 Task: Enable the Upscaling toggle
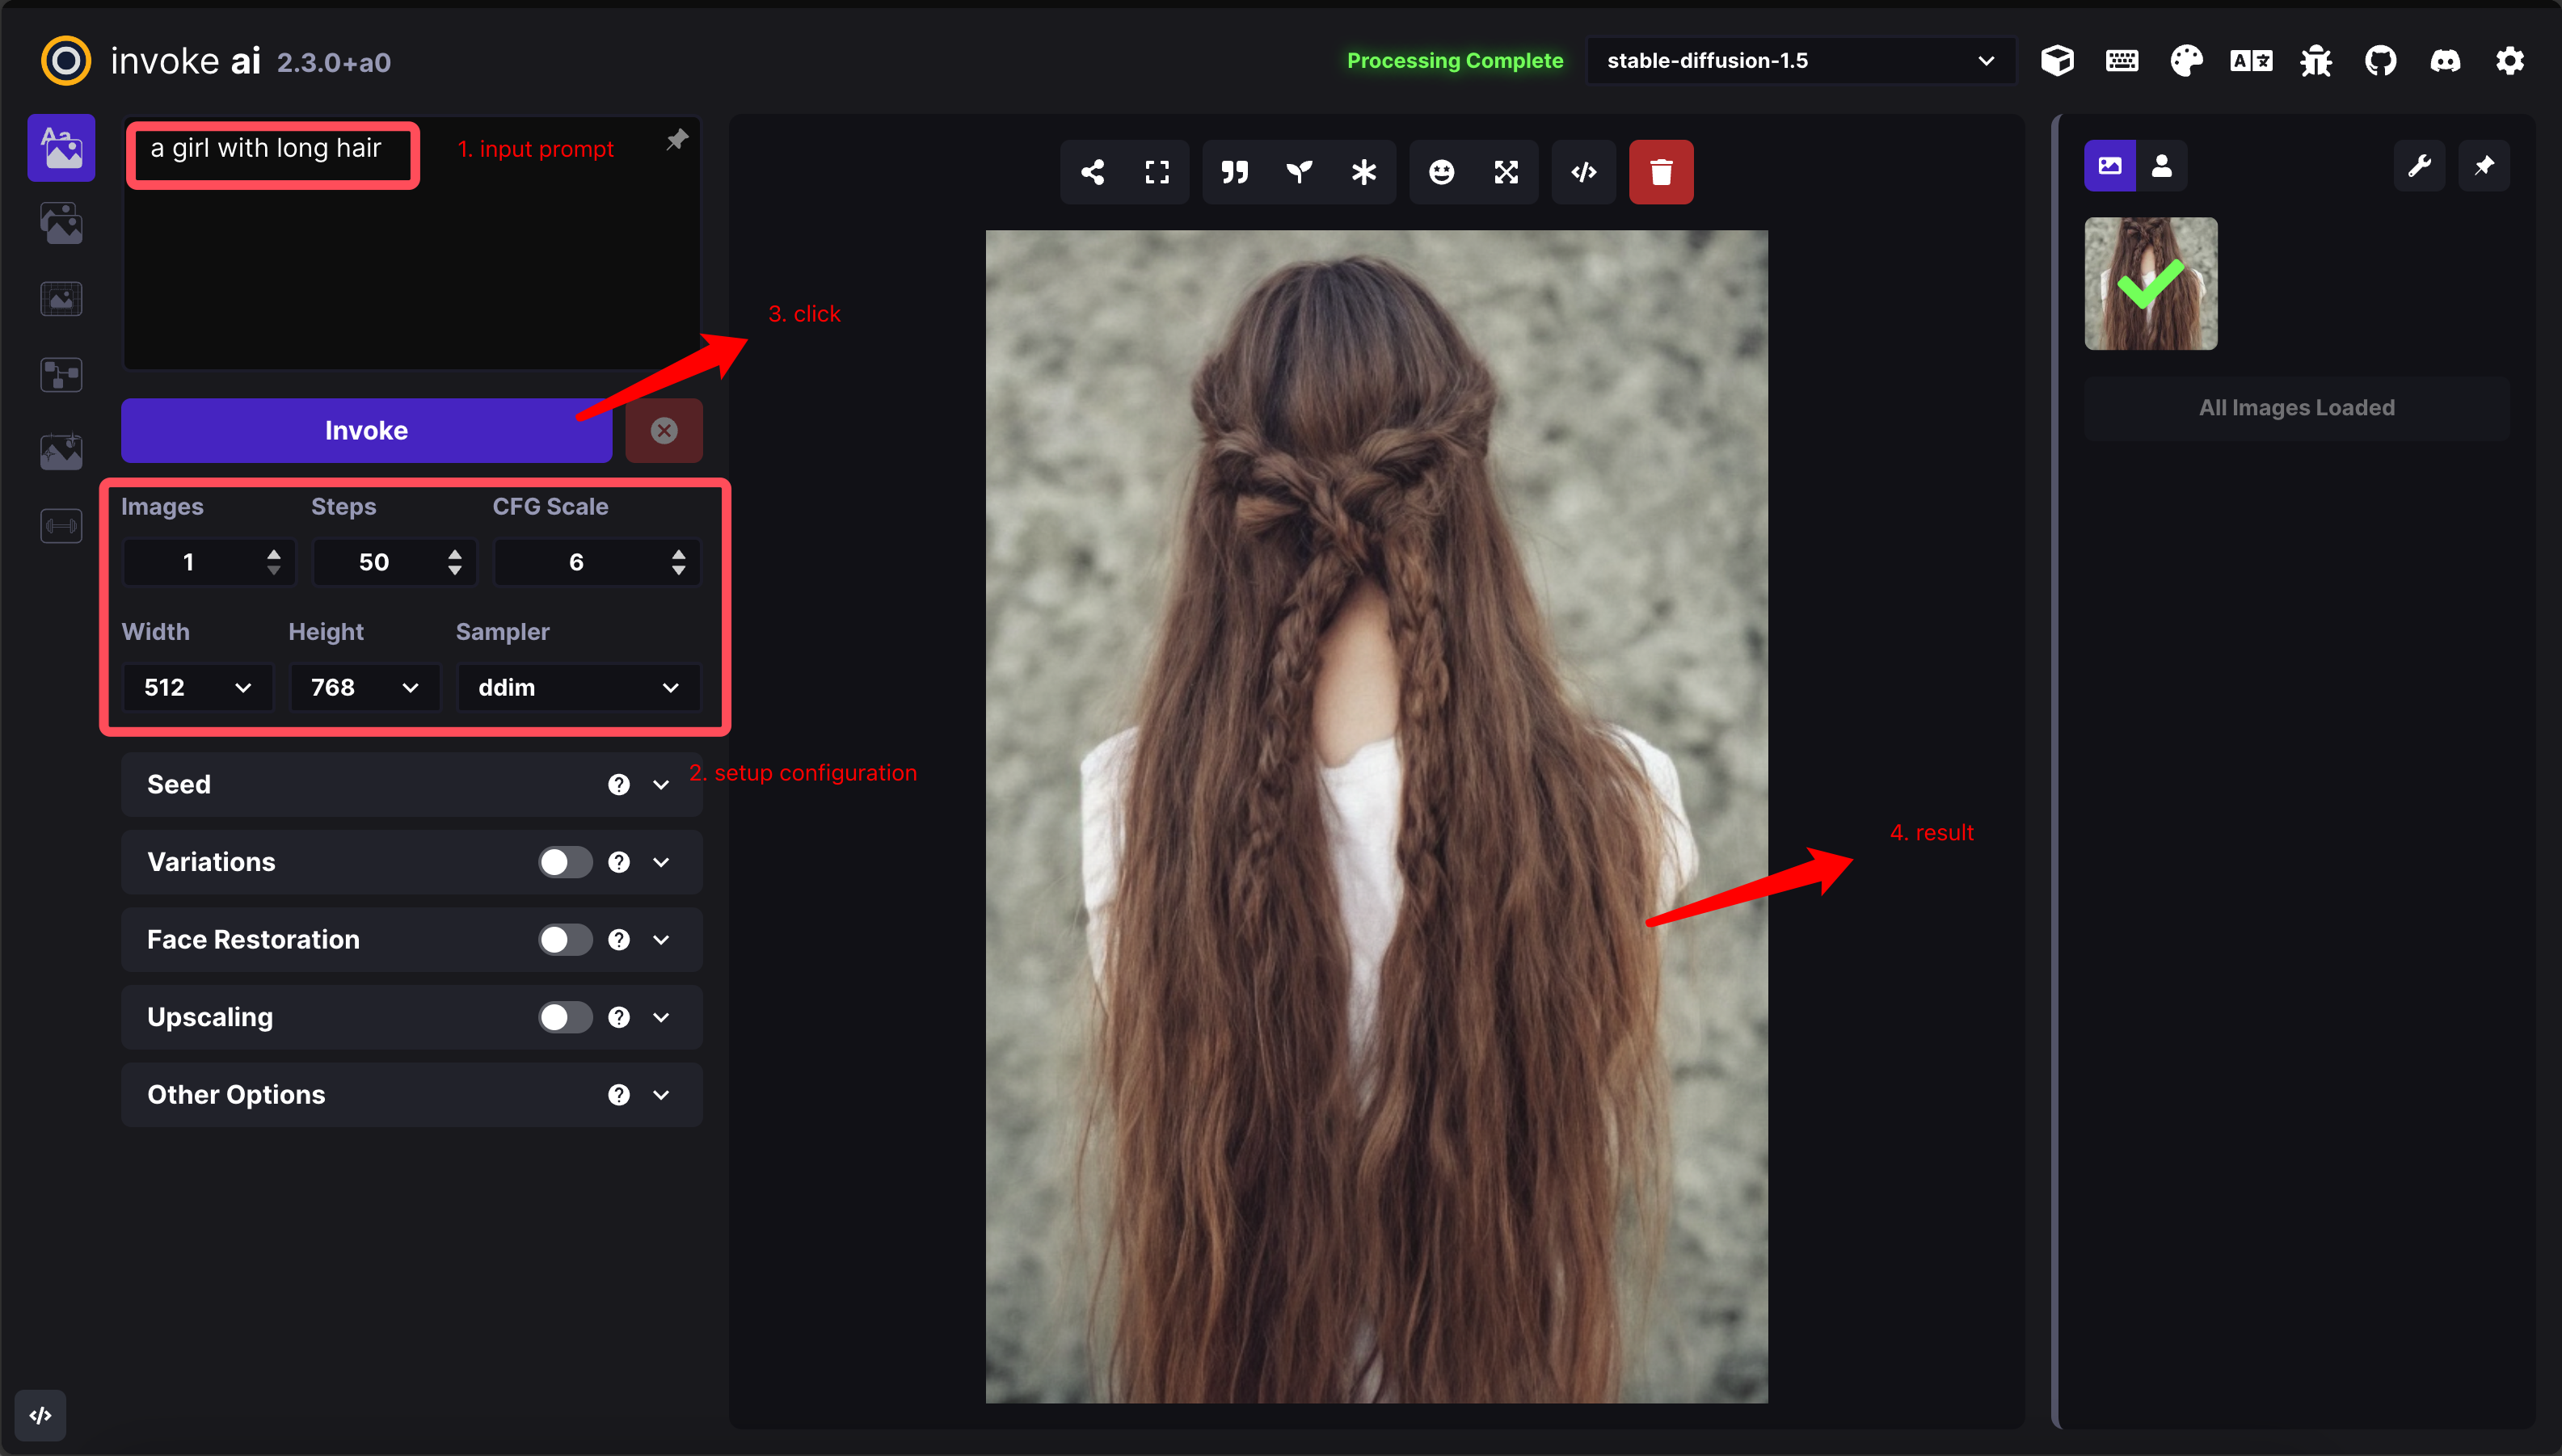pyautogui.click(x=565, y=1017)
